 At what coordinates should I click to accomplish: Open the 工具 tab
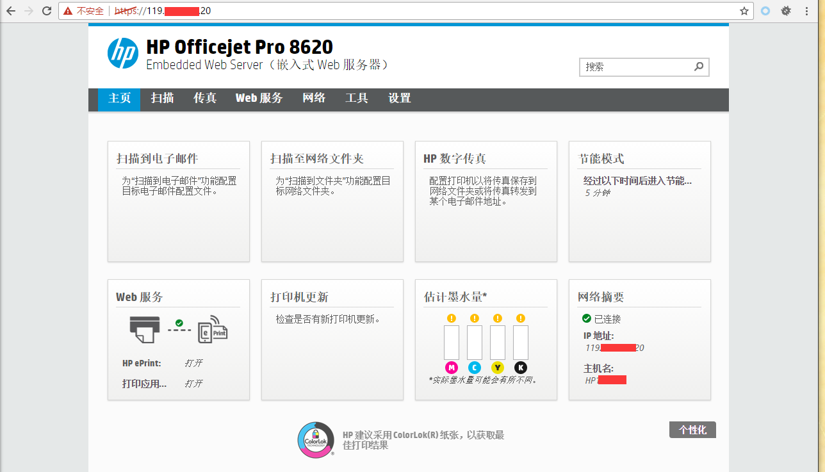357,98
